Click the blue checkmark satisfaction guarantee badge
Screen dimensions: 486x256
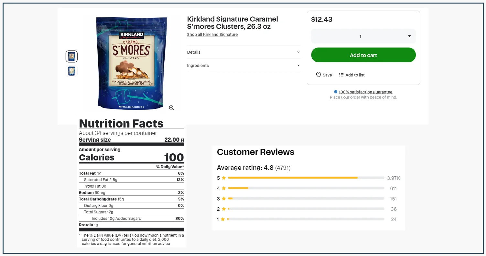(x=336, y=92)
